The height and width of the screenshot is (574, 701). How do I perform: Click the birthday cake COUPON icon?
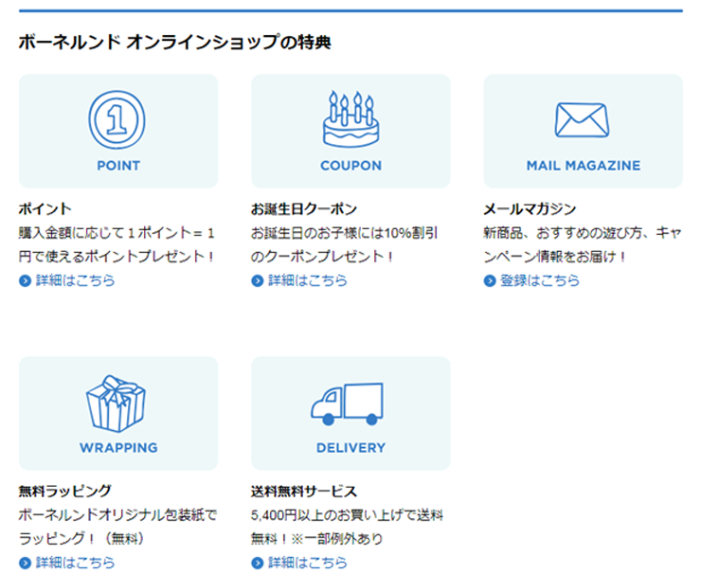350,118
